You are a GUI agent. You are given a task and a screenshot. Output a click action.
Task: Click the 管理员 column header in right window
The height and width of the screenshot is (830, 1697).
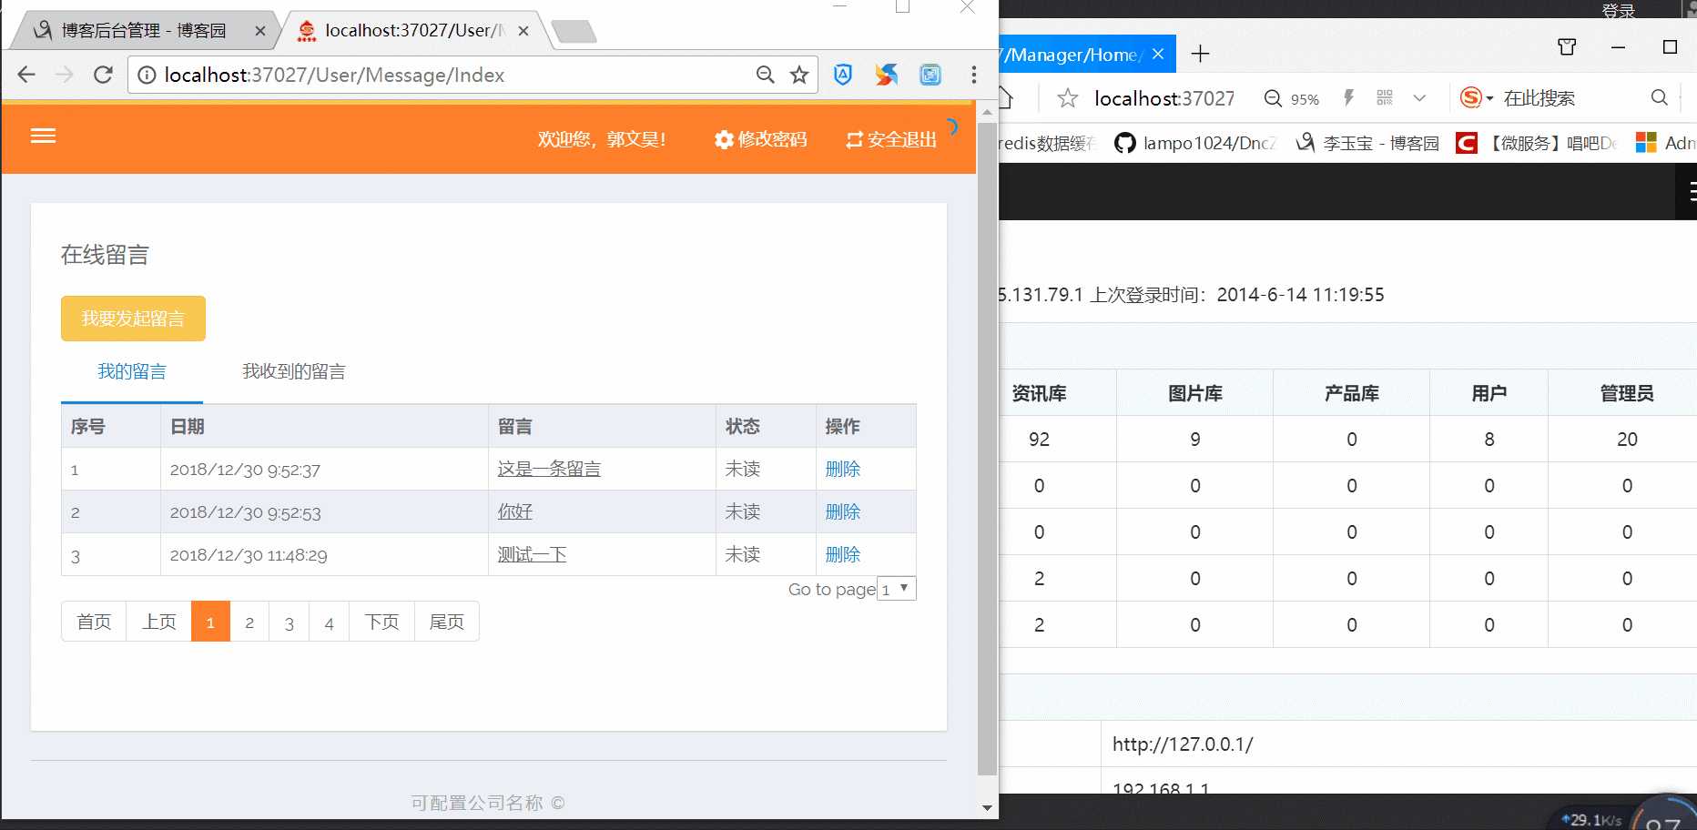click(x=1627, y=393)
